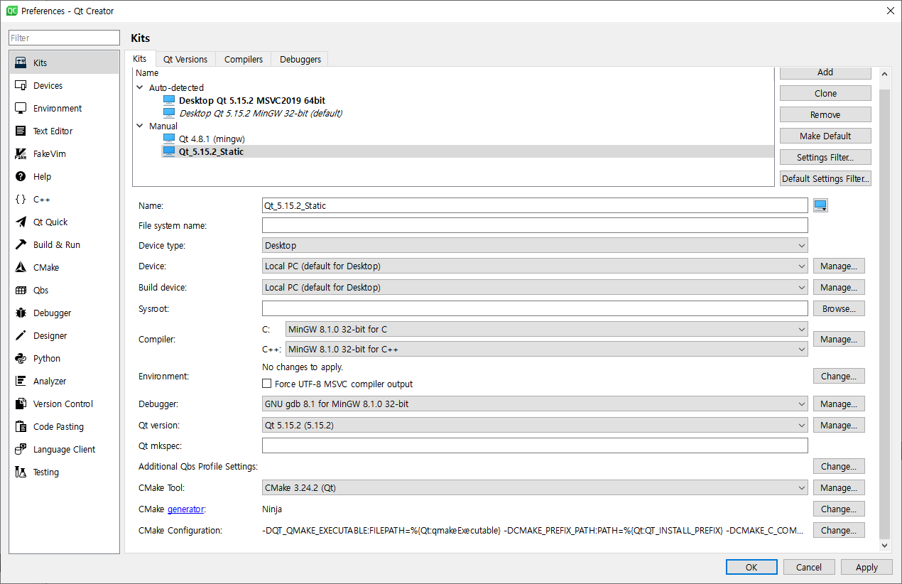Open the Qbs settings category
The width and height of the screenshot is (902, 584).
point(64,290)
